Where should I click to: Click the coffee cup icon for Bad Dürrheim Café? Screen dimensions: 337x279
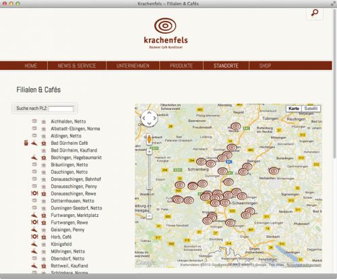(44, 143)
